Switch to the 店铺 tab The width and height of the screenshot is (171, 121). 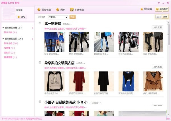[165, 17]
